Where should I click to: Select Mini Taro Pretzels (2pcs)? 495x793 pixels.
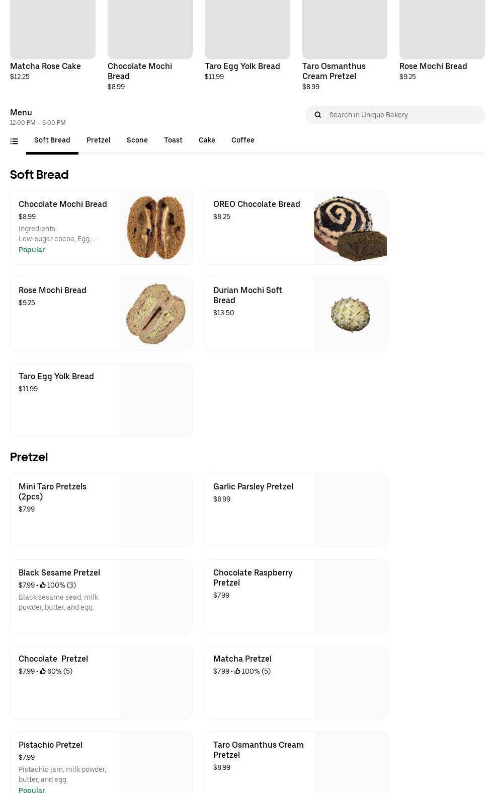tap(101, 510)
